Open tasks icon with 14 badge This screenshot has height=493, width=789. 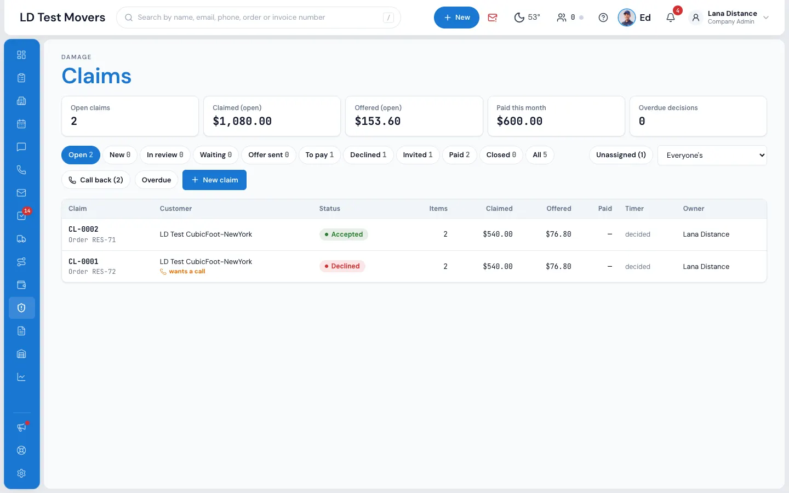click(21, 216)
